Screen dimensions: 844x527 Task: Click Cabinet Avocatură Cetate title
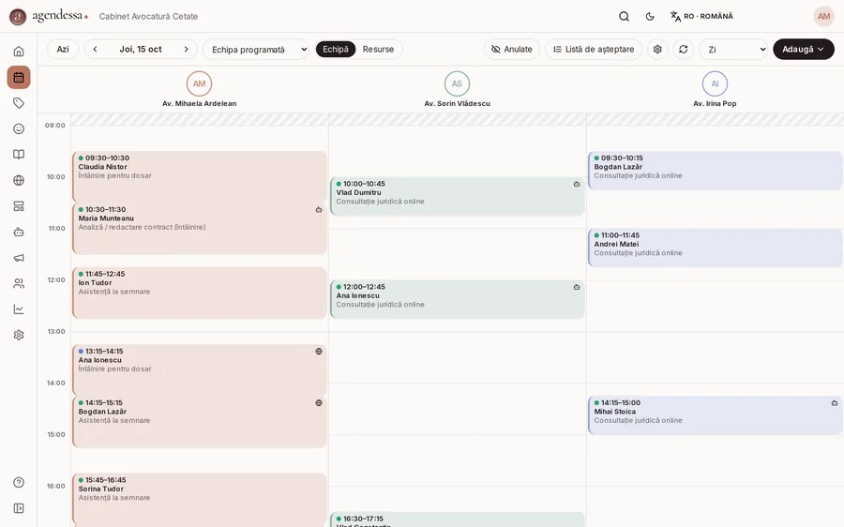tap(148, 17)
